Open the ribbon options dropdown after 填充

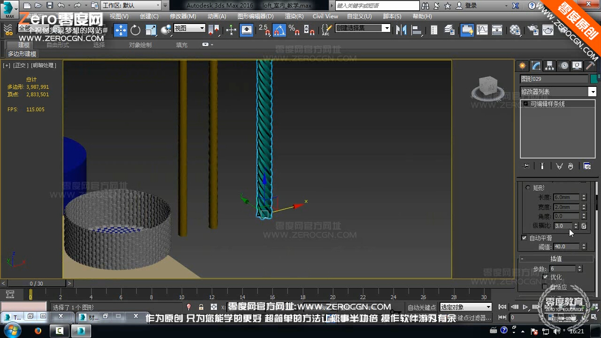point(208,45)
